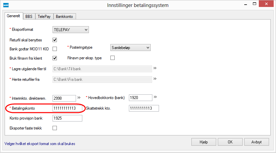Click lookup arrows beside Hovedbokkonto (bank) field
This screenshot has width=276, height=153.
pos(155,97)
